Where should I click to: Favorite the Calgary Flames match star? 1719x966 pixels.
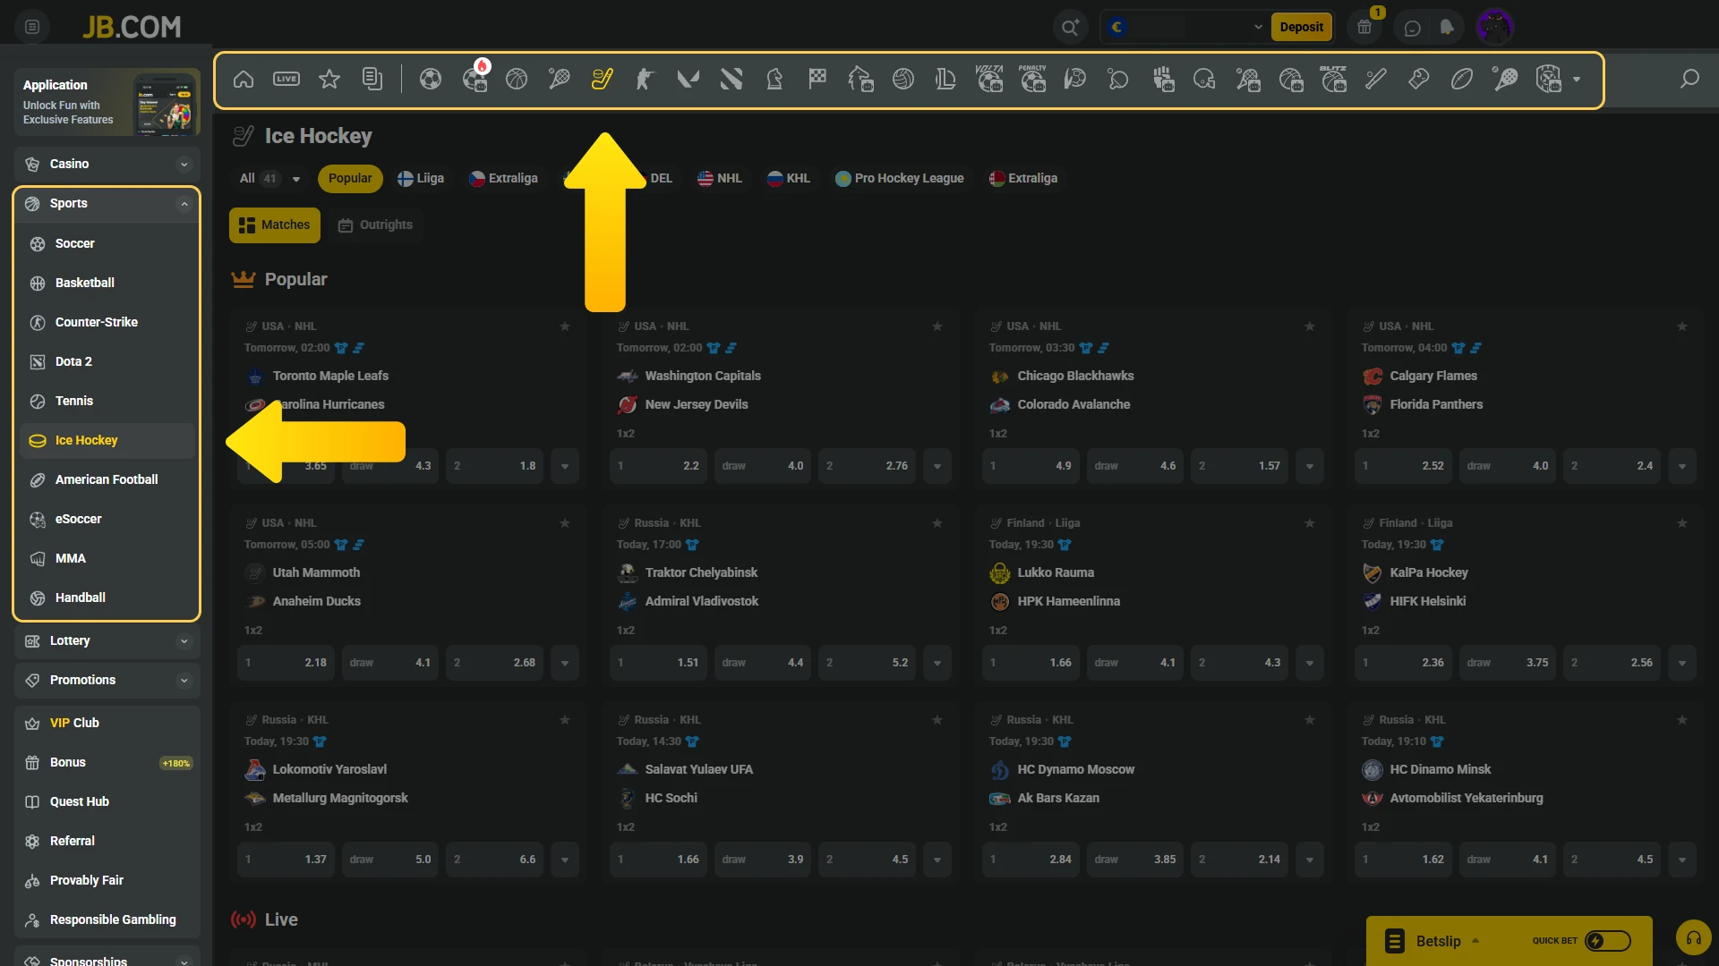(1682, 326)
